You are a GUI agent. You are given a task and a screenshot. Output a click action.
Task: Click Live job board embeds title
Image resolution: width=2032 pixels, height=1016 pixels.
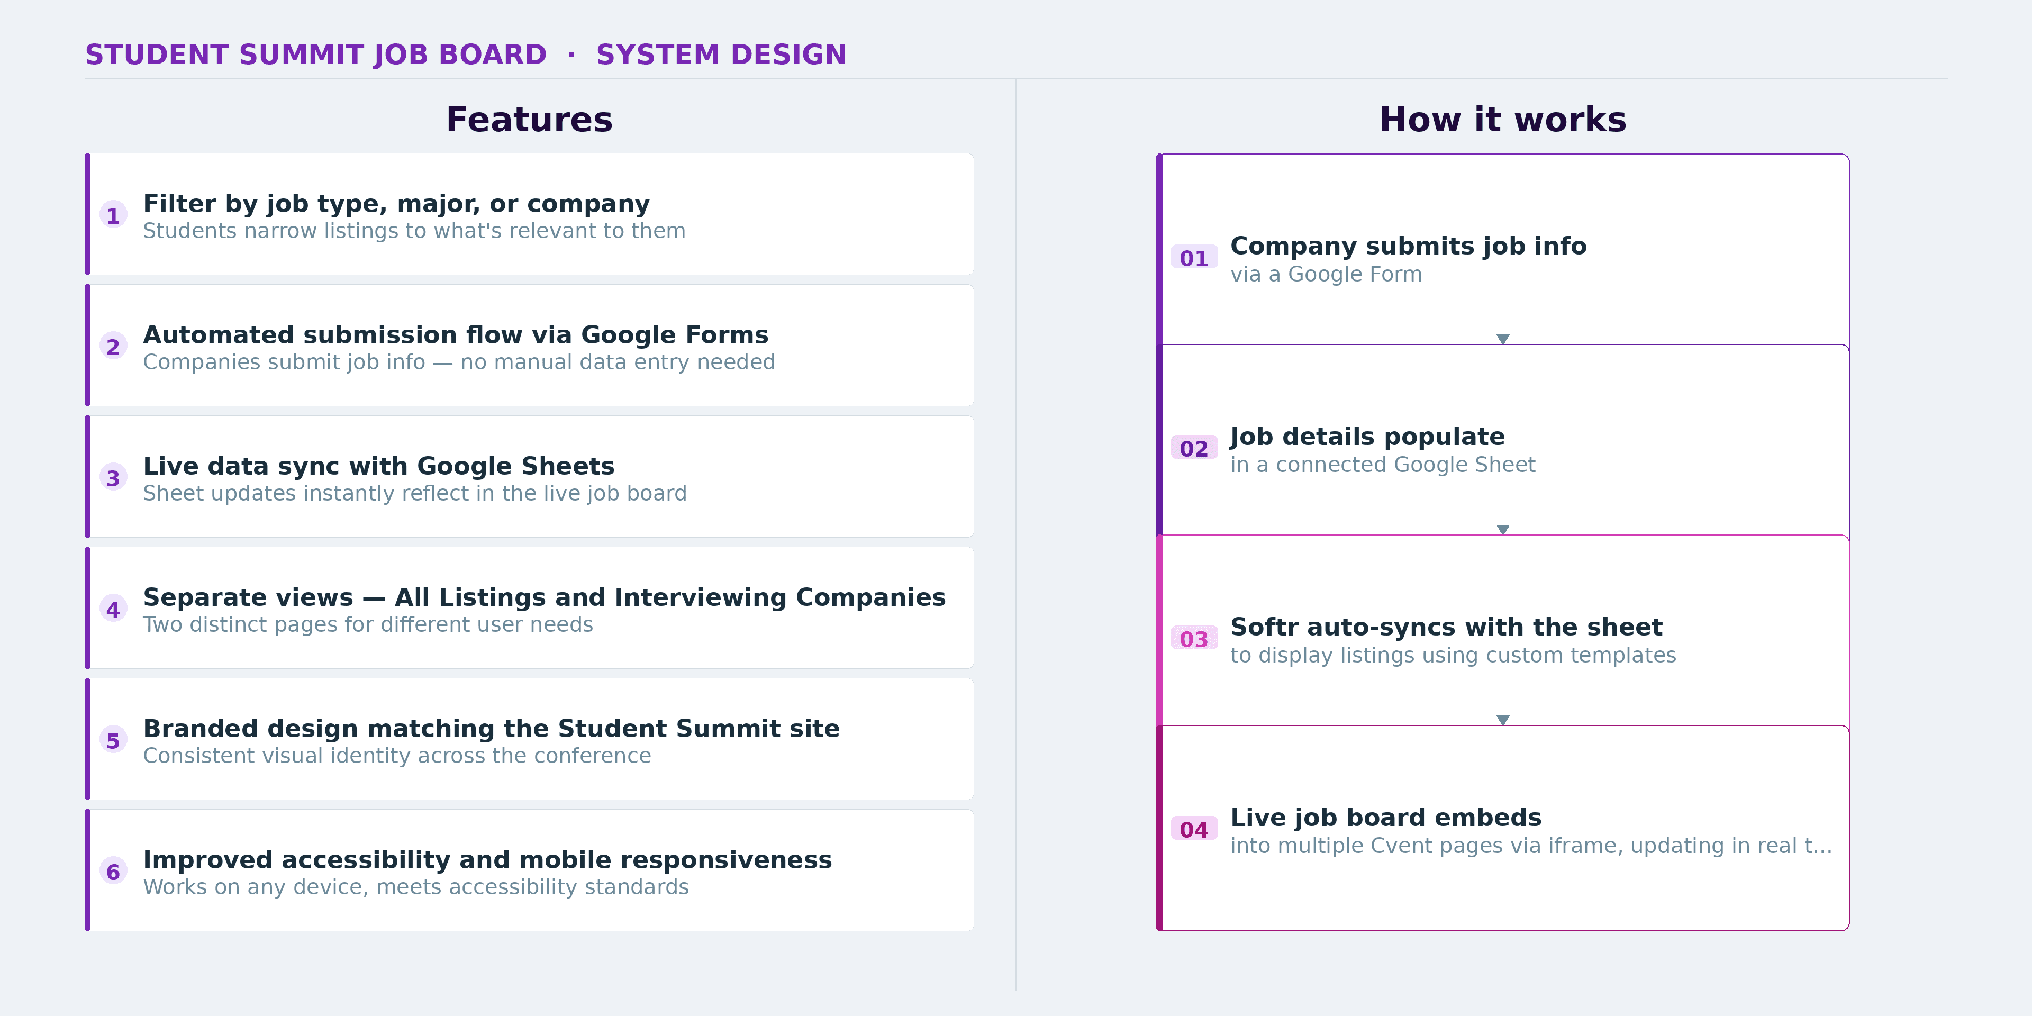click(1385, 817)
